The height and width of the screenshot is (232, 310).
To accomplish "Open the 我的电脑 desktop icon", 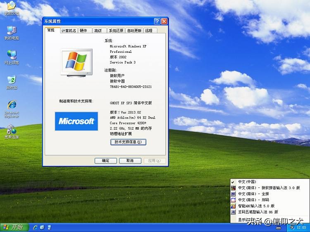I will (x=12, y=33).
